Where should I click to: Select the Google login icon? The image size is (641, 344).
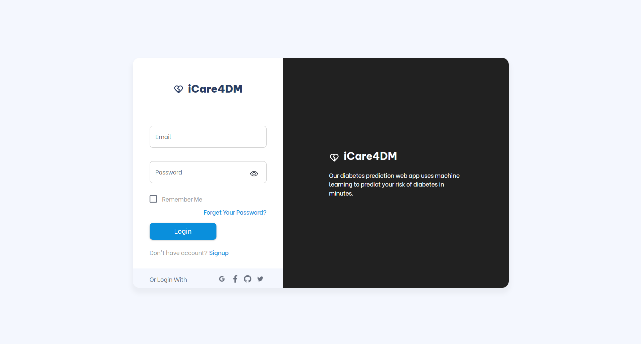[x=222, y=279]
